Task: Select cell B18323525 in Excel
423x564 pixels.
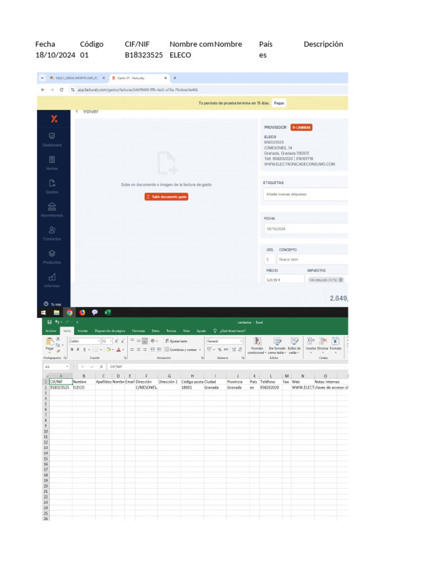Action: [61, 387]
